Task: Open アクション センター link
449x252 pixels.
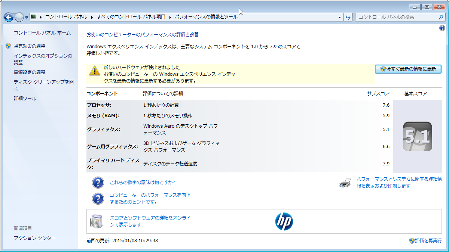Action: coord(35,238)
